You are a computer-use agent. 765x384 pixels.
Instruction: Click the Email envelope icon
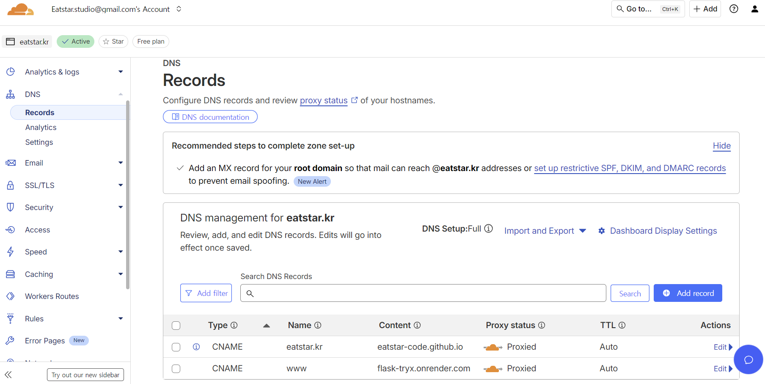click(11, 163)
